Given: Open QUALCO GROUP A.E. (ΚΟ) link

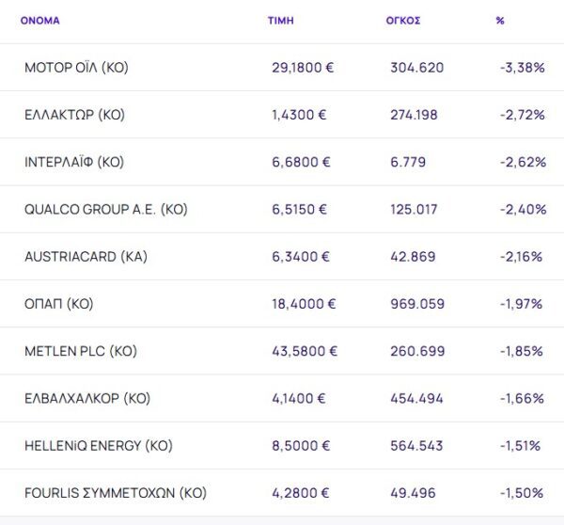Looking at the screenshot, I should click(x=106, y=210).
